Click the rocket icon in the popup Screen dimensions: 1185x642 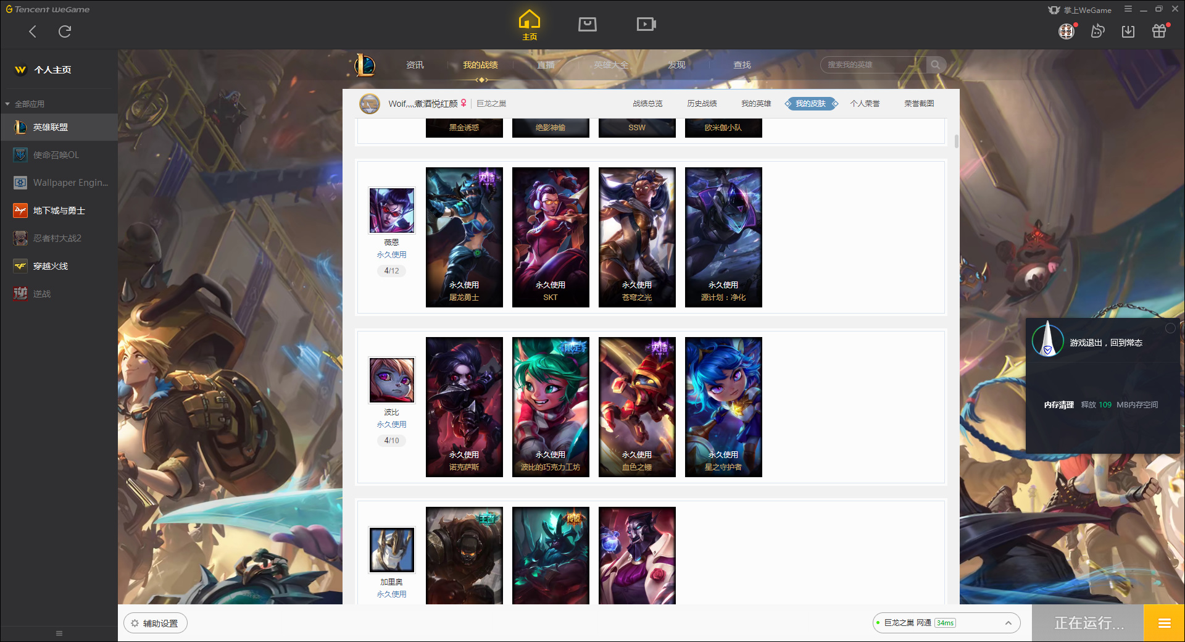point(1047,340)
